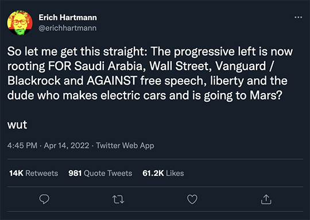Click the word 'AGAINST' in the tweet
The height and width of the screenshot is (220, 310).
pos(112,80)
